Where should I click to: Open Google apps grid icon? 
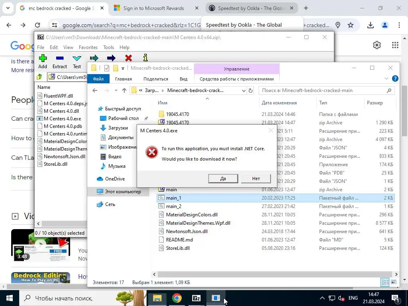pos(395,45)
